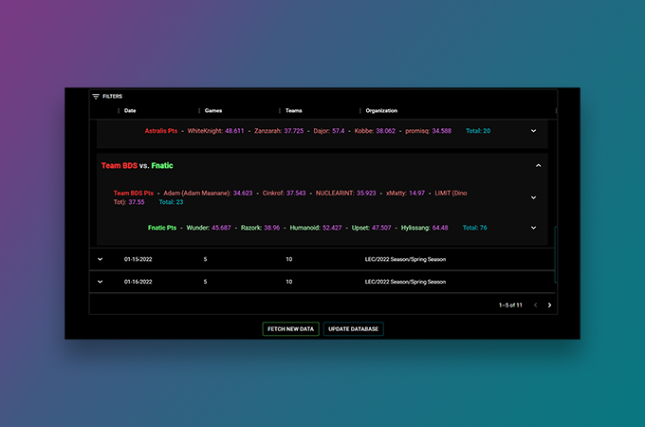The image size is (645, 427).
Task: Select the 'Astralis Pts' label
Action: pos(161,131)
